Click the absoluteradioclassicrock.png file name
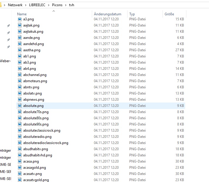The height and width of the screenshot is (182, 209). pos(46,143)
